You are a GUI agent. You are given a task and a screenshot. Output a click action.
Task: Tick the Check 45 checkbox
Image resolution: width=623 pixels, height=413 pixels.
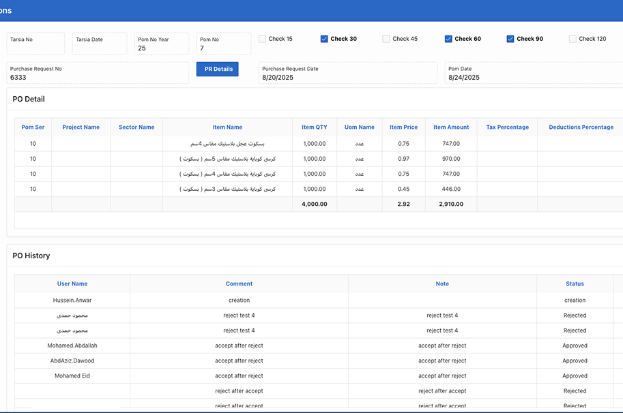(x=386, y=39)
